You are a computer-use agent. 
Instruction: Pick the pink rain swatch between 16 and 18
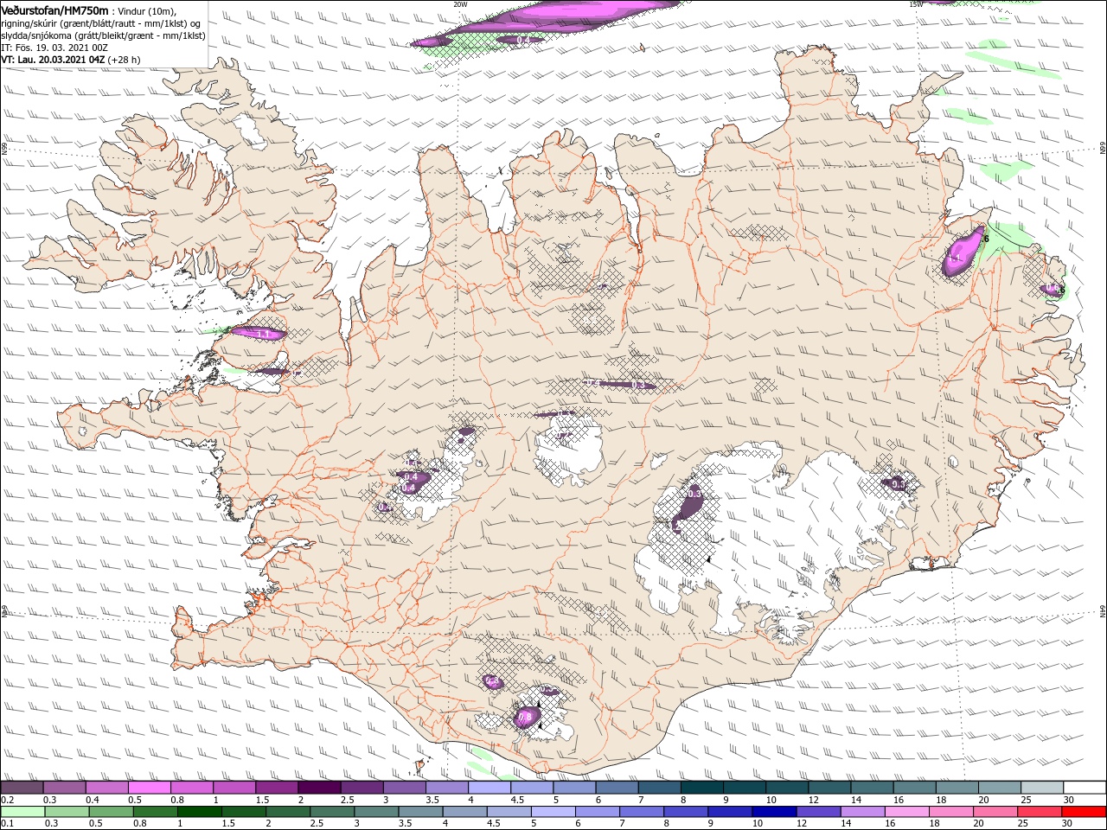906,812
